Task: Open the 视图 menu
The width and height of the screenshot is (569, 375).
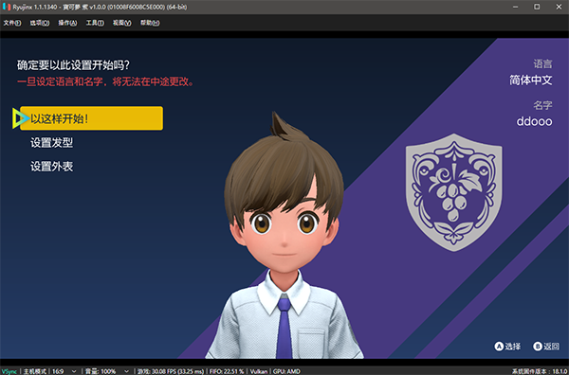Action: click(x=122, y=23)
